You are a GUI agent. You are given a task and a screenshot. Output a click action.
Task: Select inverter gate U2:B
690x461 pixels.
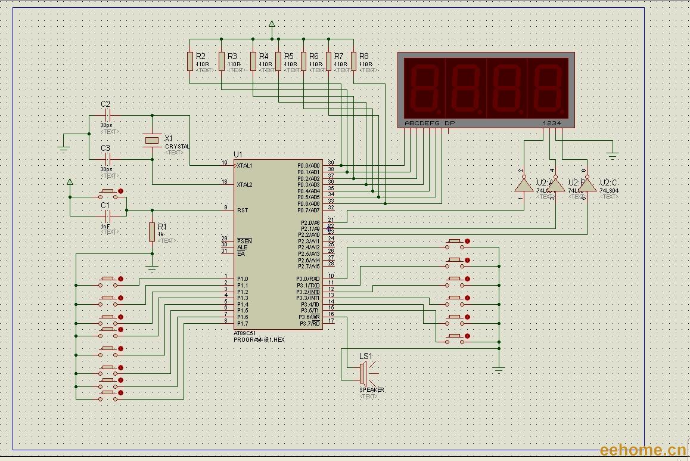(555, 184)
